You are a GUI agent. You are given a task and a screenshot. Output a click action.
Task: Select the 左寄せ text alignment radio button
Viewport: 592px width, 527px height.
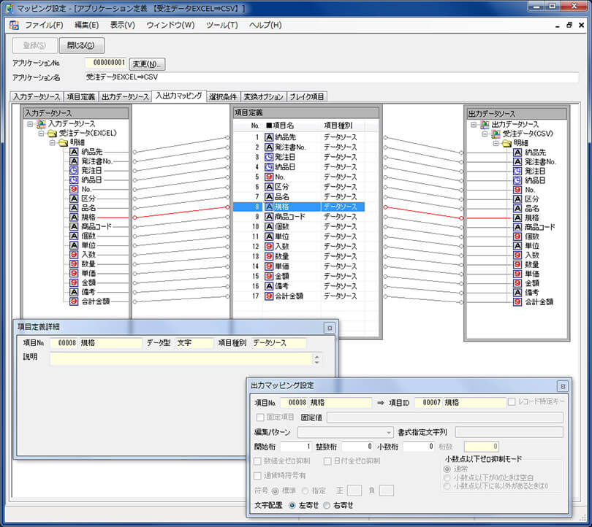[x=293, y=504]
